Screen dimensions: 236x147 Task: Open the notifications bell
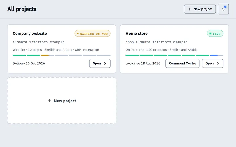pos(223,9)
